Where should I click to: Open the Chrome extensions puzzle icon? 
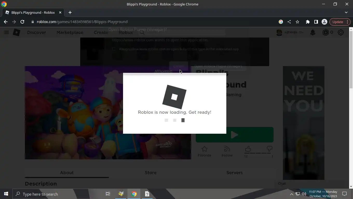click(308, 22)
